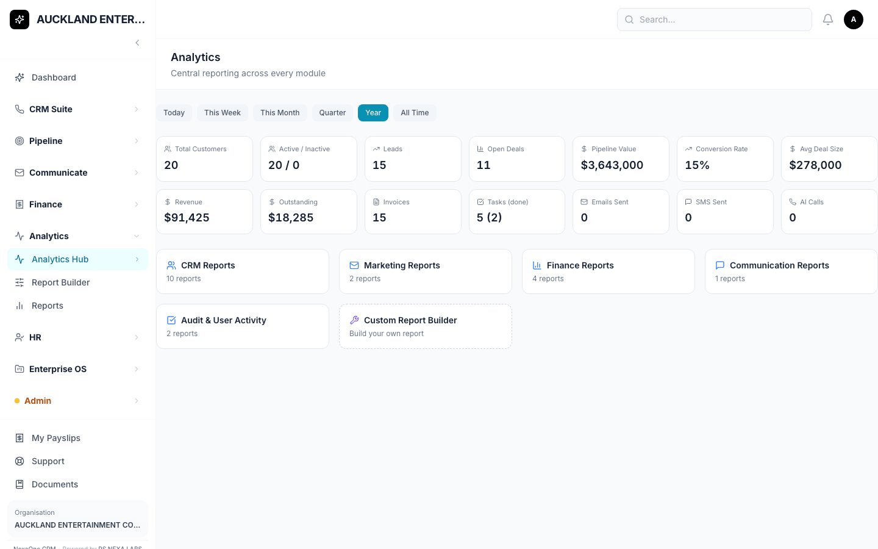Viewport: 878px width, 549px height.
Task: Expand the Communicate menu chevron
Action: (137, 173)
